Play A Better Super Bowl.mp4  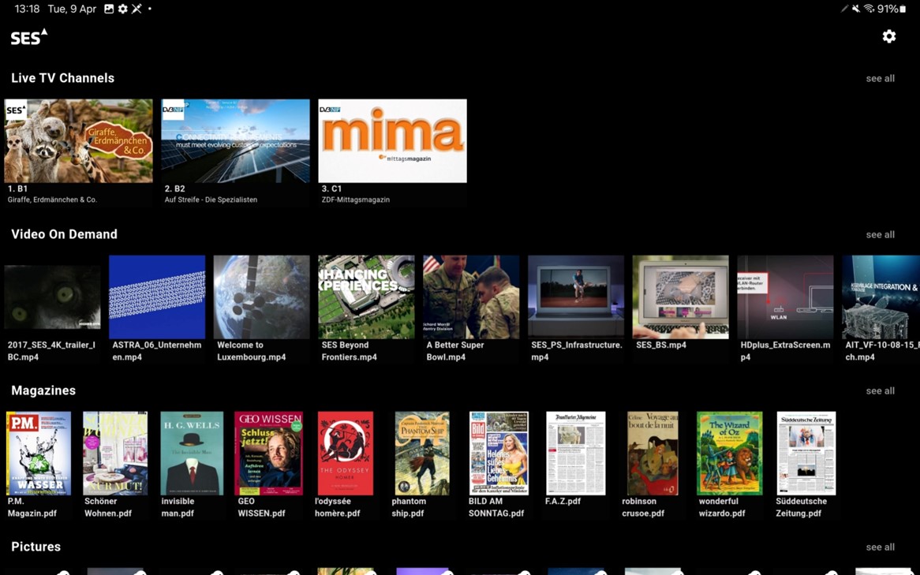[471, 296]
